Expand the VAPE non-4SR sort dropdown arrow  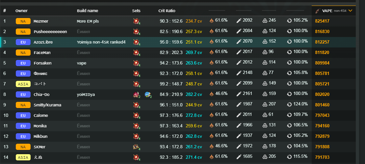point(350,11)
